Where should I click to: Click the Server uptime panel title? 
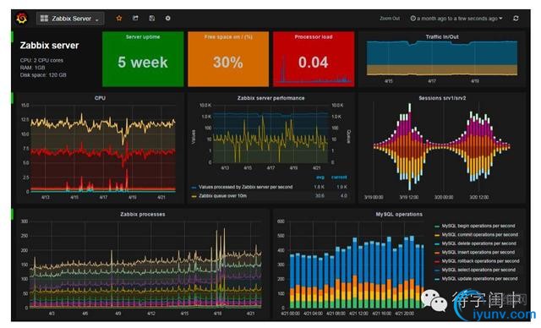[143, 37]
